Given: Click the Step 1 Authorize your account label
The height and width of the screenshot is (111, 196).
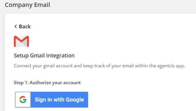Looking at the screenshot, I should (47, 83).
